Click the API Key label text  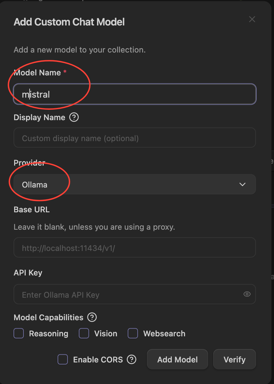28,273
